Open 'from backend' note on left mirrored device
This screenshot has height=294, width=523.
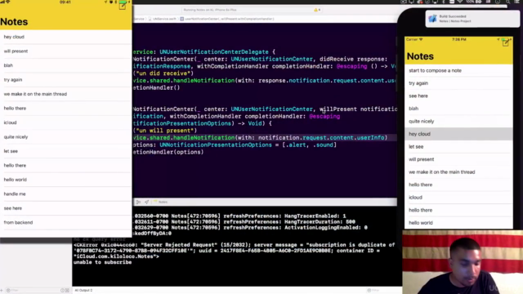pyautogui.click(x=65, y=222)
